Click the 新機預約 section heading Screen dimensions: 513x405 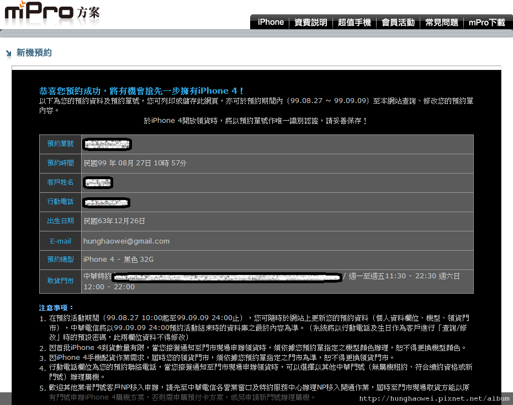34,52
